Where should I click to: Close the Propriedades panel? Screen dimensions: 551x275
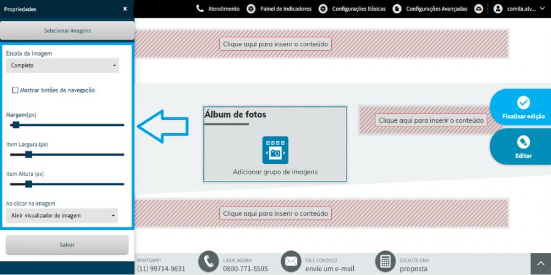point(125,9)
